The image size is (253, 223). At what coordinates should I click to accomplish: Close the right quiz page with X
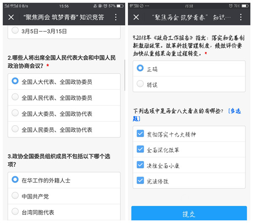[136, 17]
